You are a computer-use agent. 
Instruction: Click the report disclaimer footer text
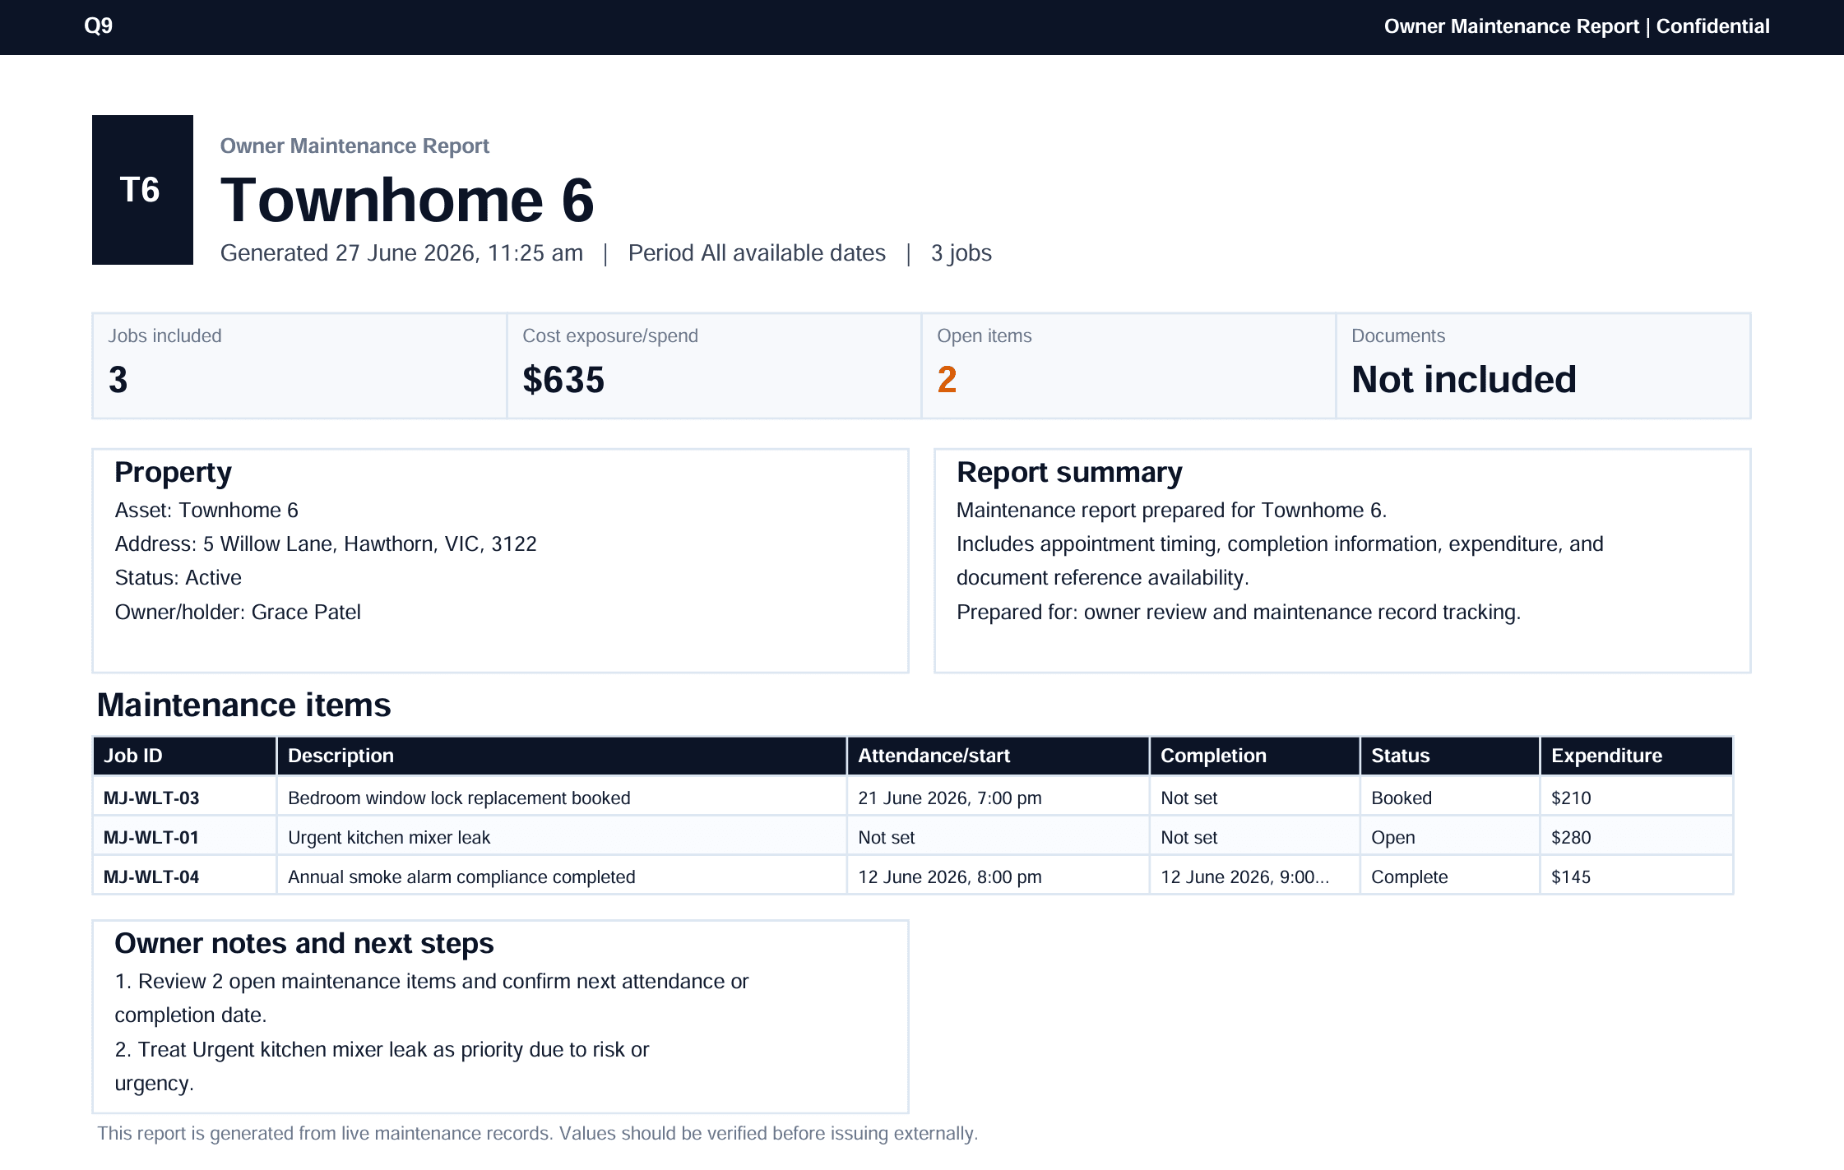point(538,1134)
